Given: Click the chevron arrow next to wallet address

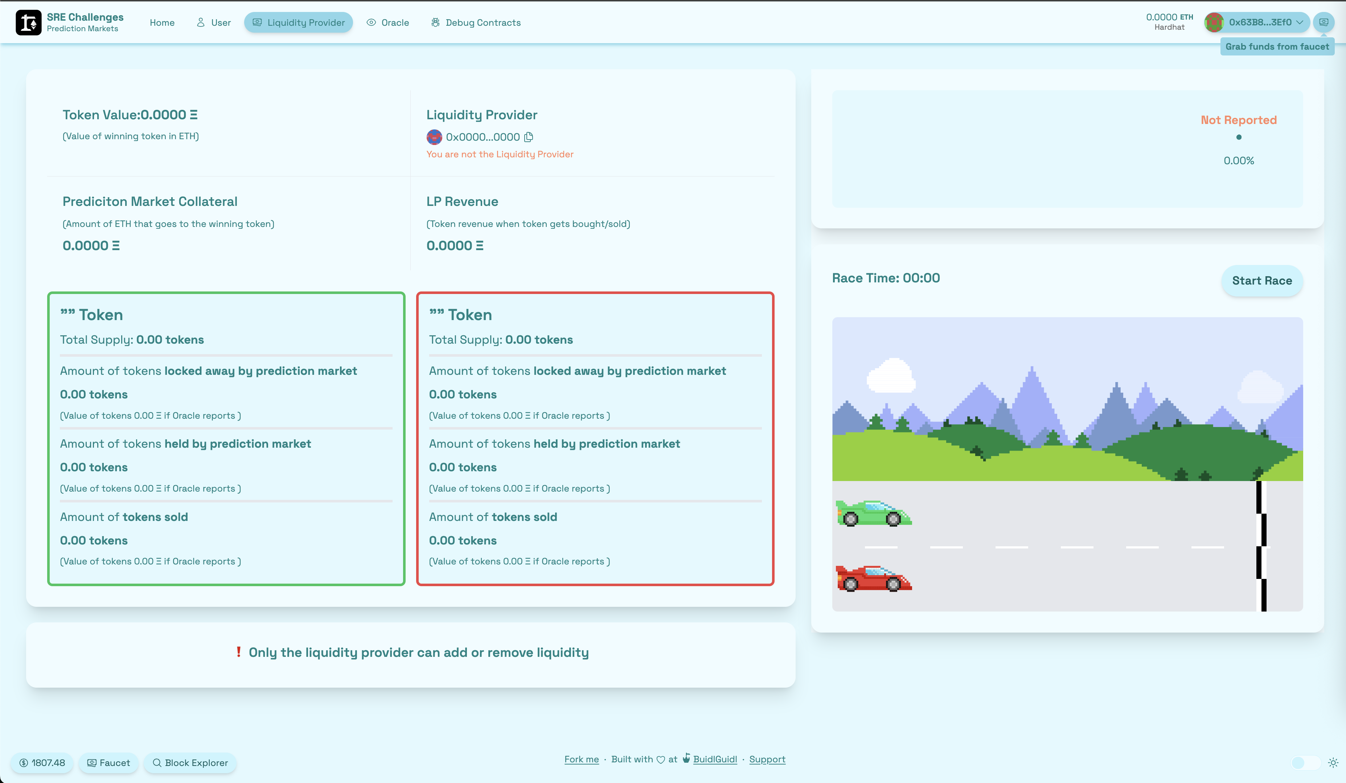Looking at the screenshot, I should tap(1300, 22).
